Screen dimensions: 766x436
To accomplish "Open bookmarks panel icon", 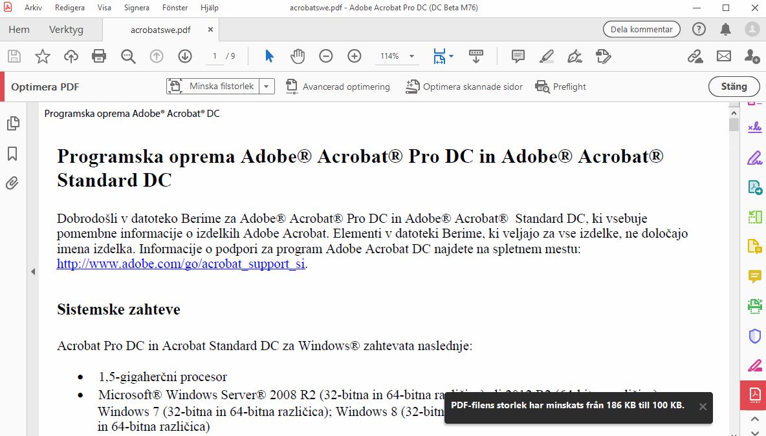I will [13, 154].
